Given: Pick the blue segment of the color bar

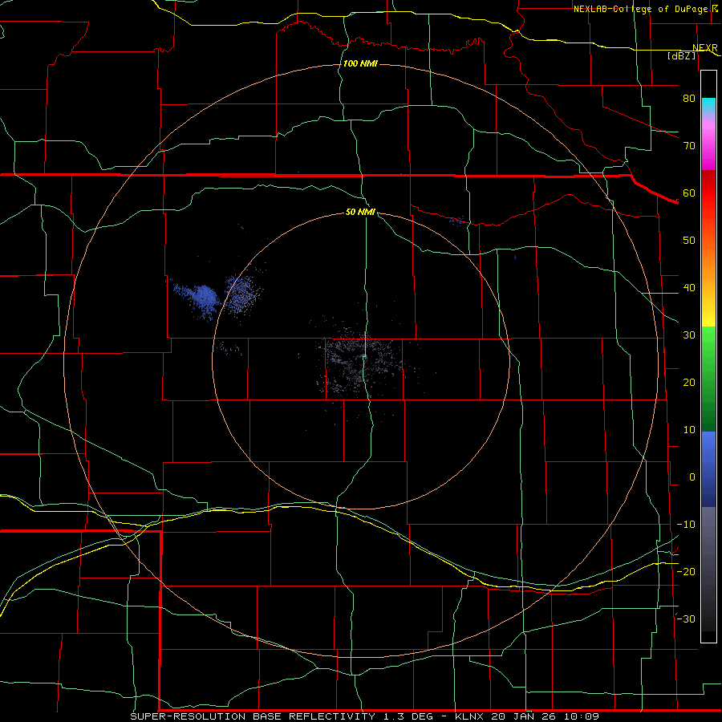Looking at the screenshot, I should pos(708,468).
